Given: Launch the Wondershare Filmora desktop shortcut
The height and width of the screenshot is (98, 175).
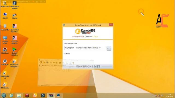Looking at the screenshot, I should [14, 5].
